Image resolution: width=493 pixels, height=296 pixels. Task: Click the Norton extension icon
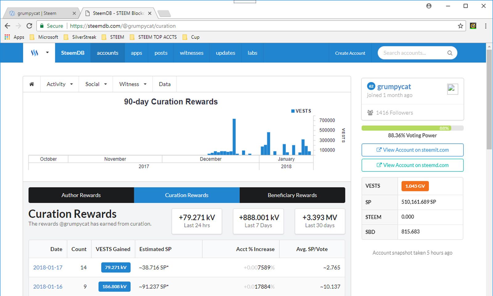(x=473, y=26)
